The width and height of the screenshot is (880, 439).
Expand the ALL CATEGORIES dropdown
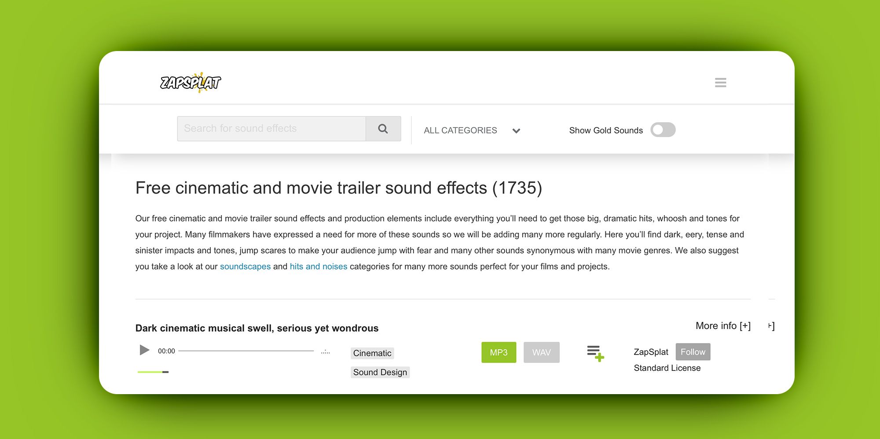[x=472, y=130]
